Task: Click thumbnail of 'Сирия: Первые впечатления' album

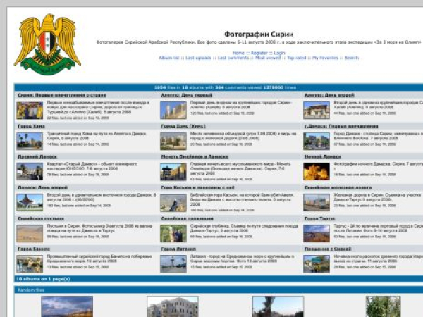Action: (30, 111)
